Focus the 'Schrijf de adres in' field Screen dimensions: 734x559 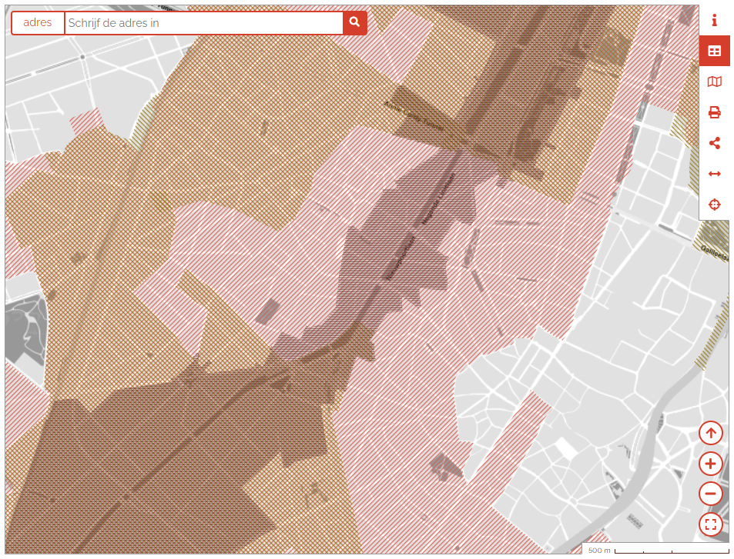point(204,23)
